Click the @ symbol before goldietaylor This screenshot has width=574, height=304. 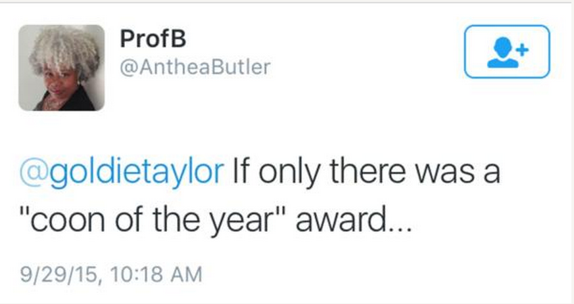(x=34, y=172)
